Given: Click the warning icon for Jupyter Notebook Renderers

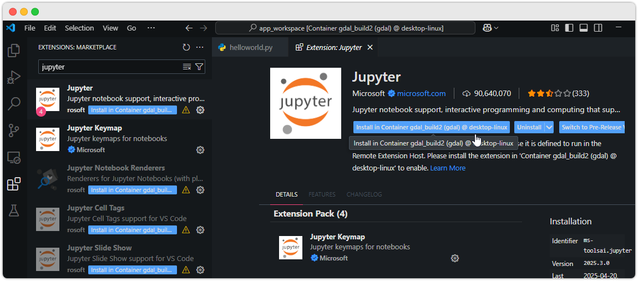Looking at the screenshot, I should point(186,190).
